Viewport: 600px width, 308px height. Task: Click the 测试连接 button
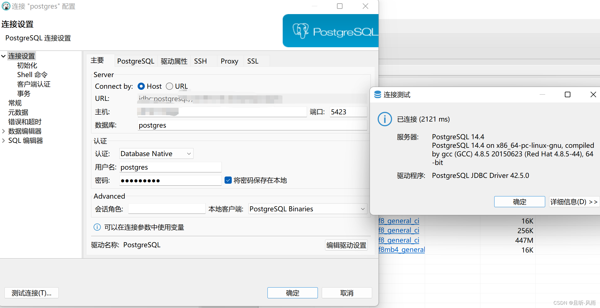pos(31,293)
